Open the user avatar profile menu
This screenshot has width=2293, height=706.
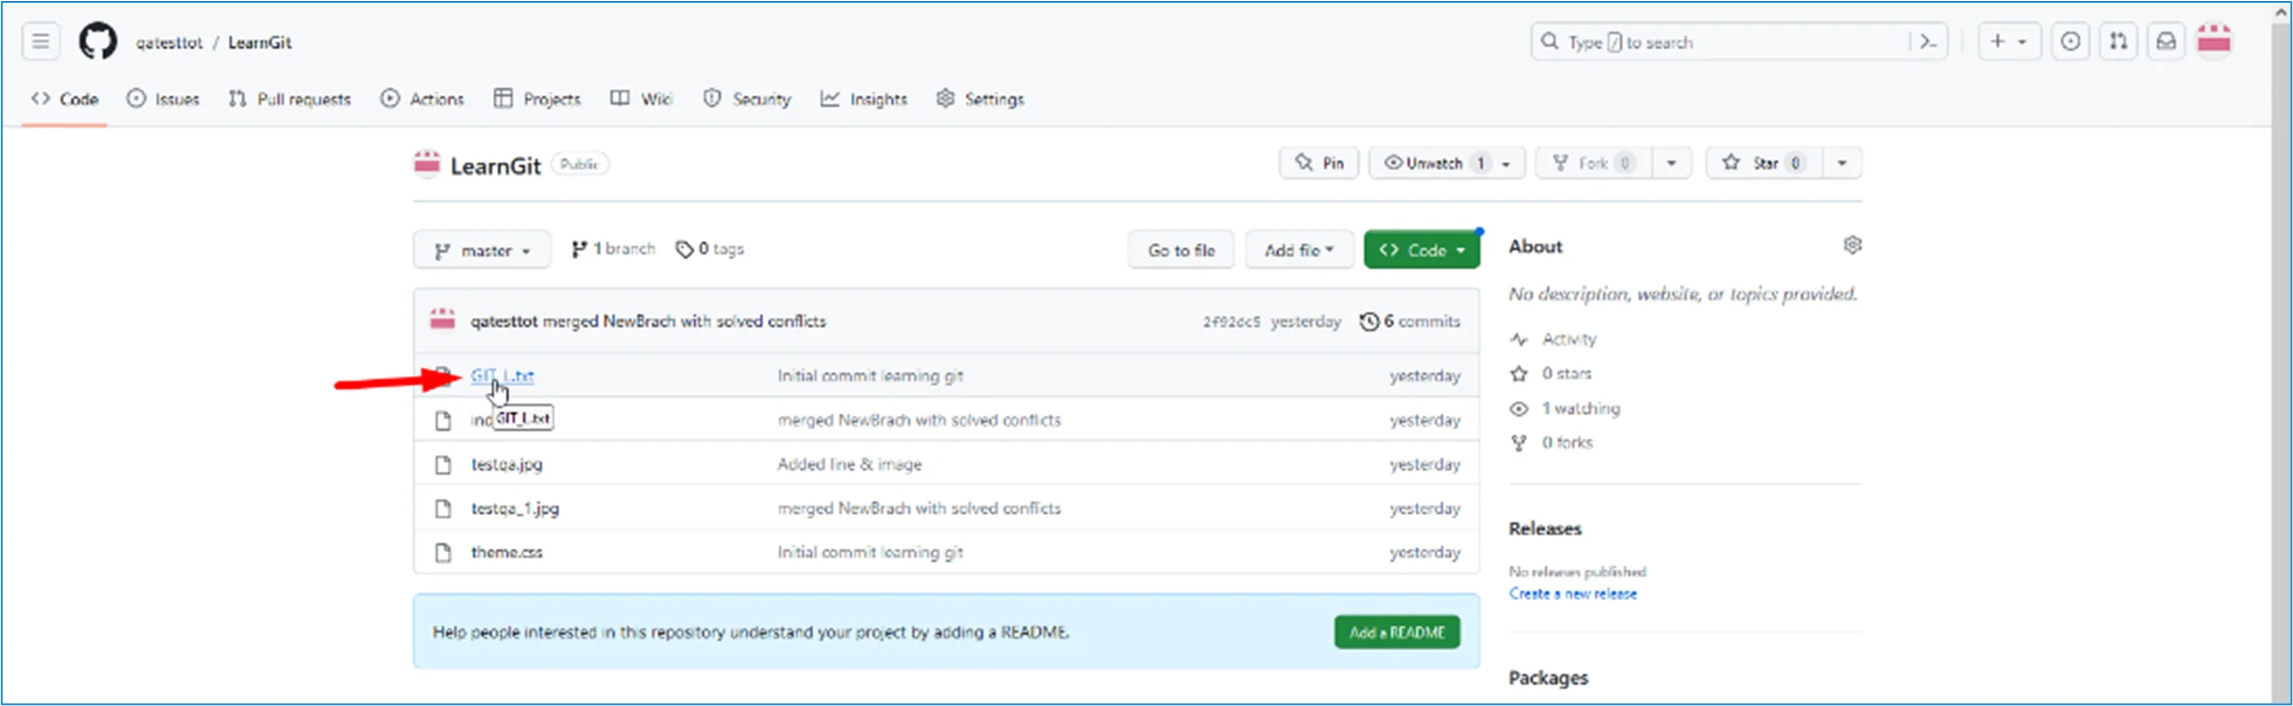(2214, 42)
